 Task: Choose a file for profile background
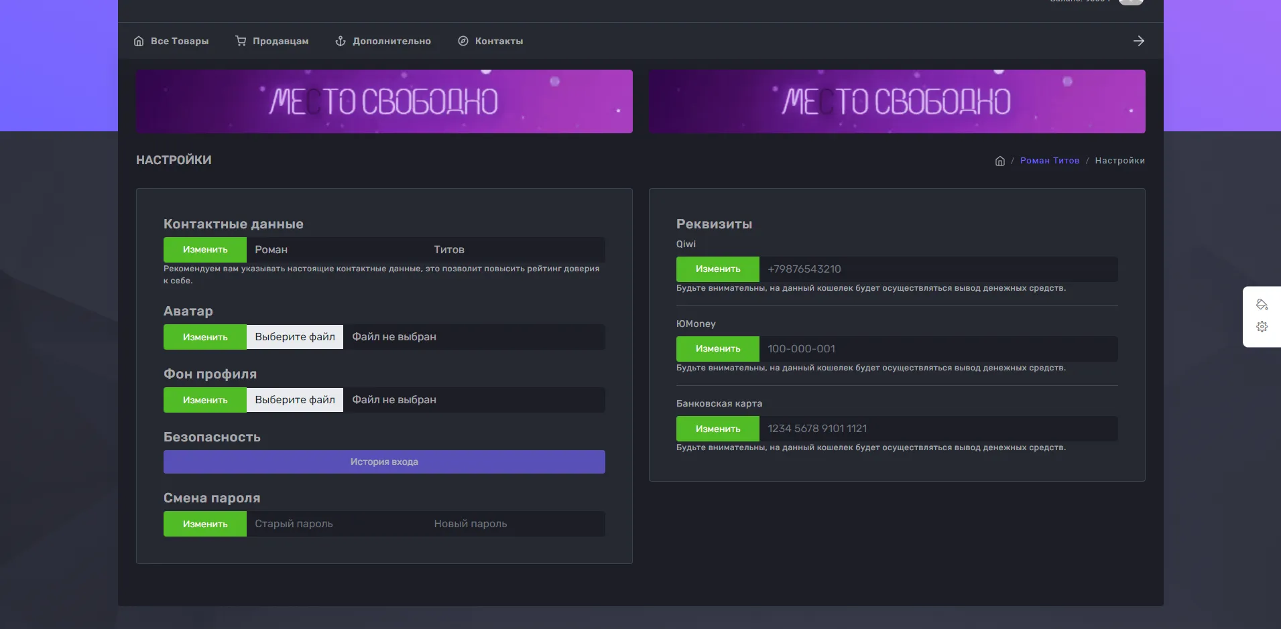point(295,400)
